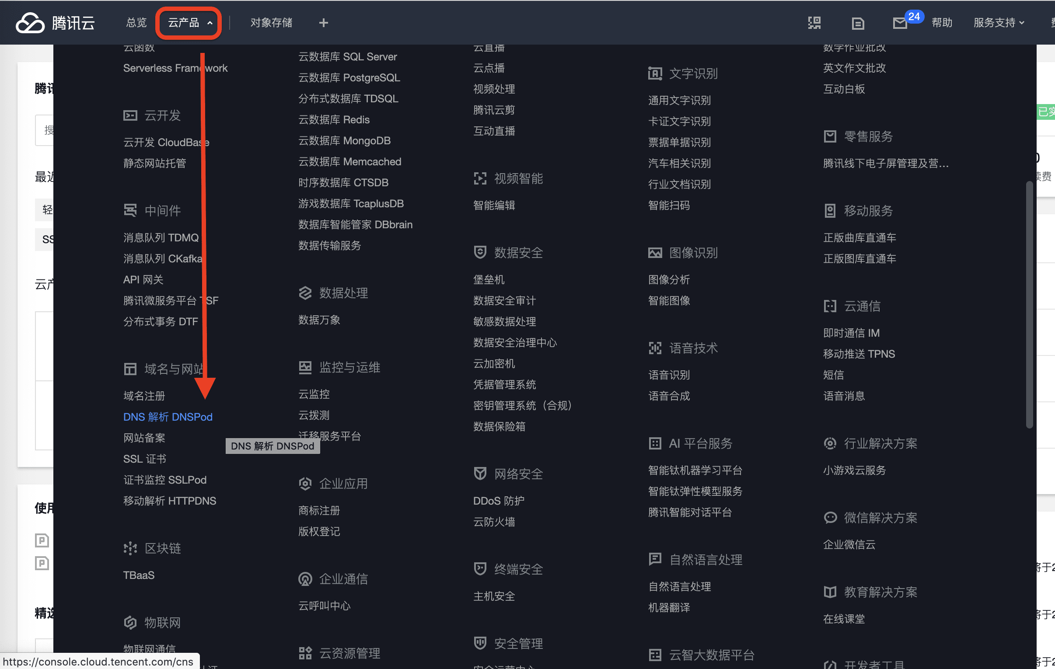The image size is (1055, 669).
Task: Open the document/ticket icon in top bar
Action: pos(858,23)
